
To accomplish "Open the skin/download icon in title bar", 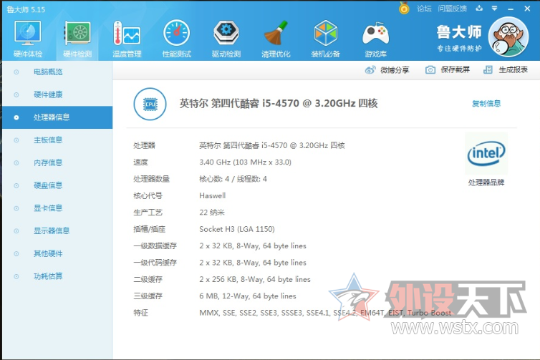I will click(479, 9).
